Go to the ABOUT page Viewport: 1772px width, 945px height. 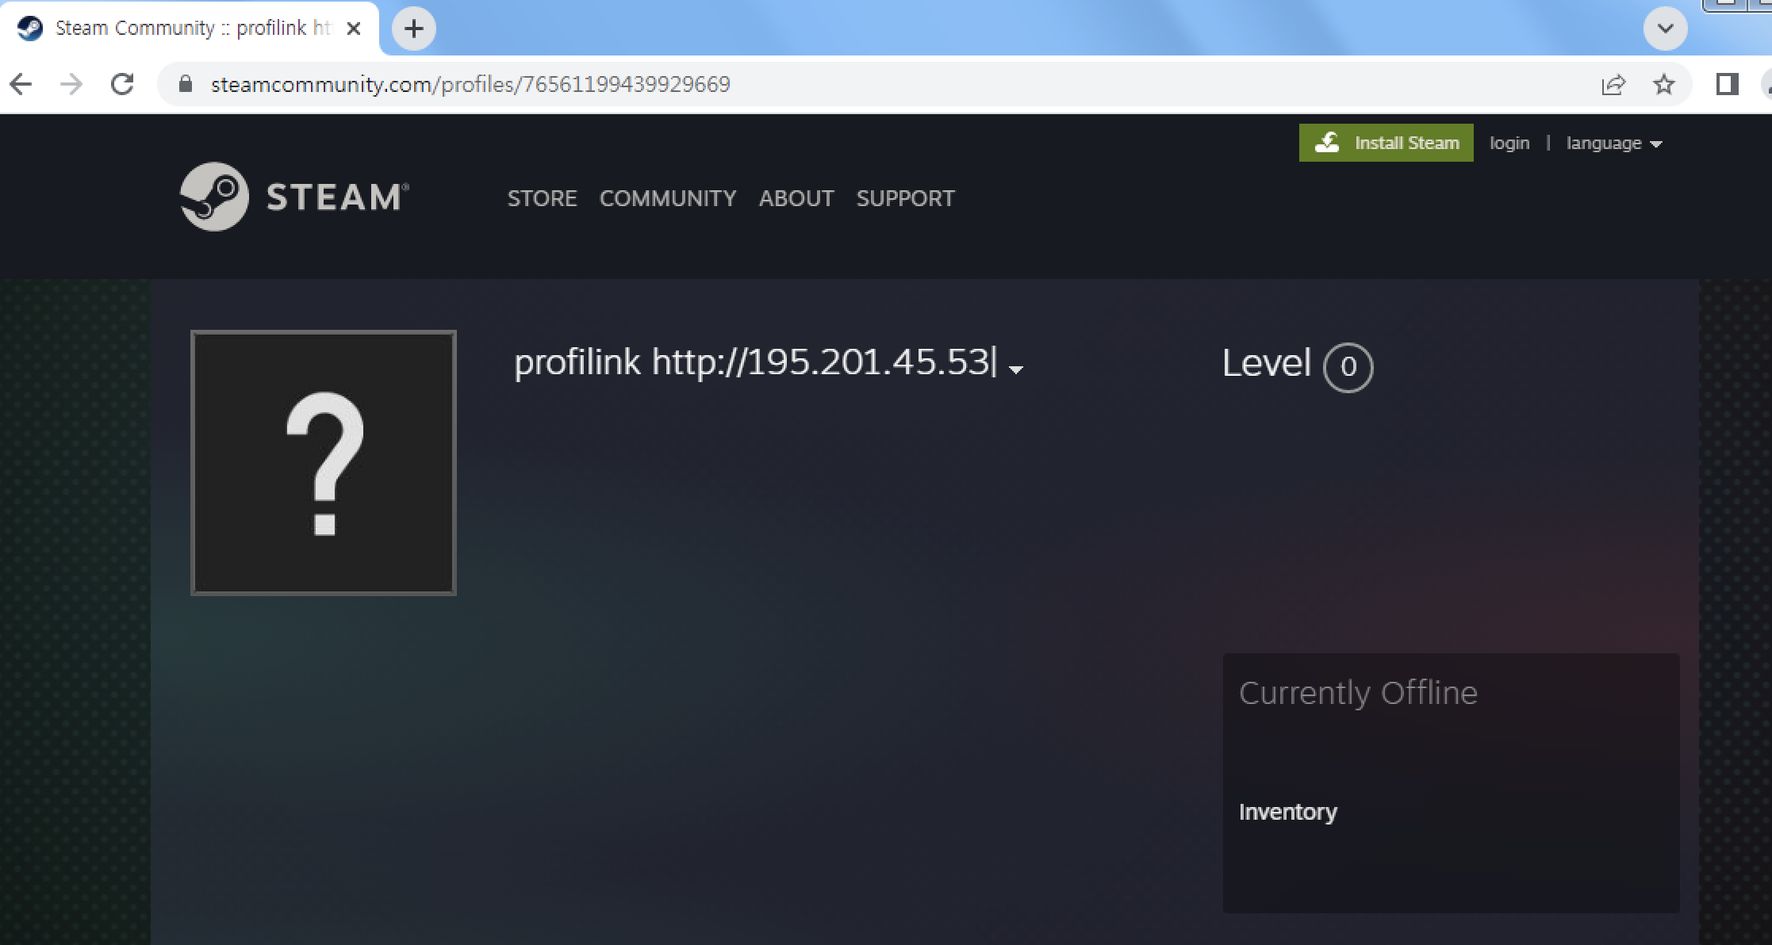[x=796, y=198]
